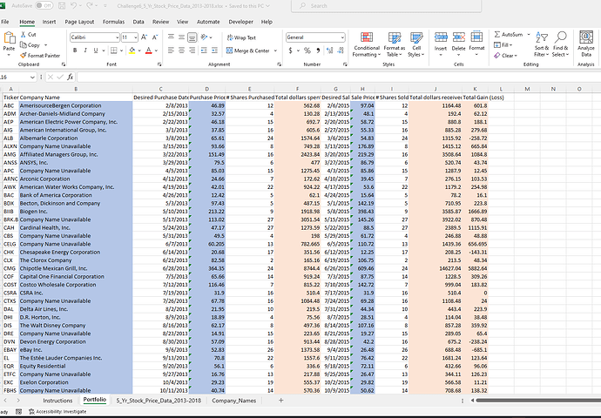Click Merge & Center button
601x418 pixels.
(248, 51)
